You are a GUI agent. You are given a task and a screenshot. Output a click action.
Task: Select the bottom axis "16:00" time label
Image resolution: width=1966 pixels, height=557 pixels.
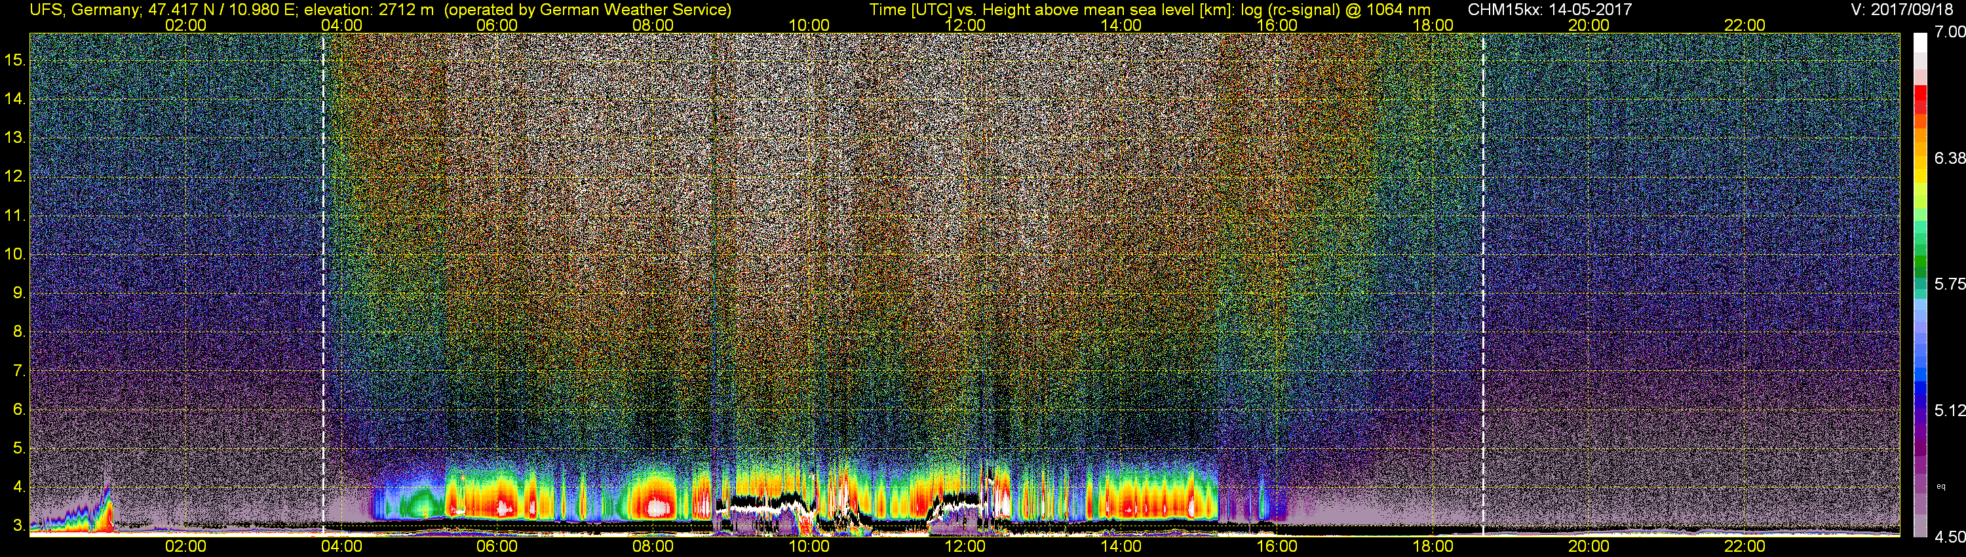[x=1277, y=547]
